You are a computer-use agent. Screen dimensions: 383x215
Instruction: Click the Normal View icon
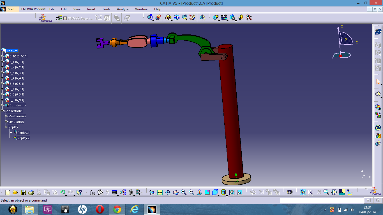pos(199,192)
